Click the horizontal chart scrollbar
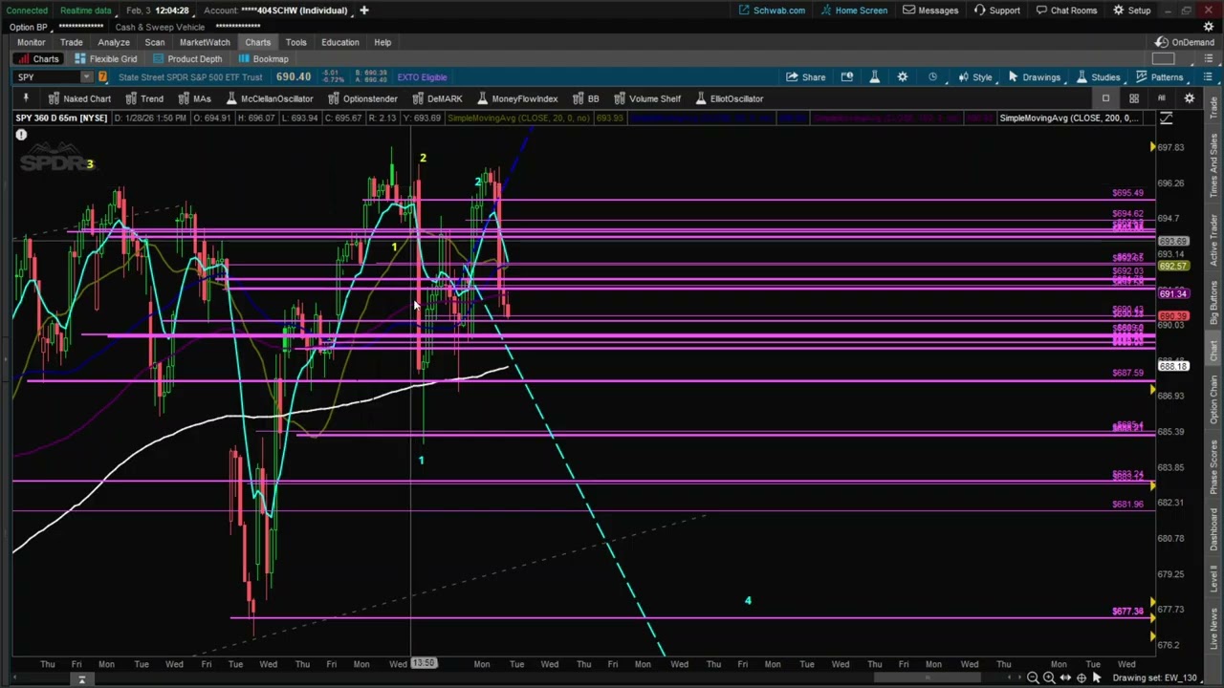 [927, 677]
